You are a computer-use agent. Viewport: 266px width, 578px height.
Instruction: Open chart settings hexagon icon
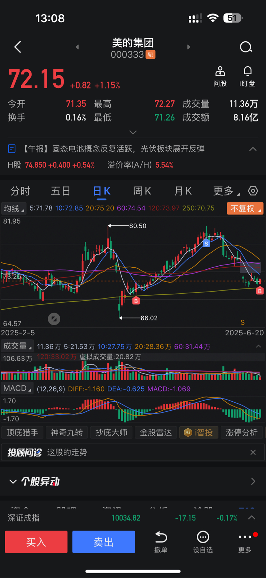pos(253,191)
